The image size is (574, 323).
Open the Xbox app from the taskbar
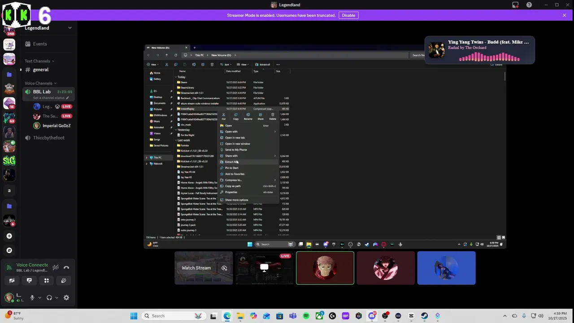[319, 316]
